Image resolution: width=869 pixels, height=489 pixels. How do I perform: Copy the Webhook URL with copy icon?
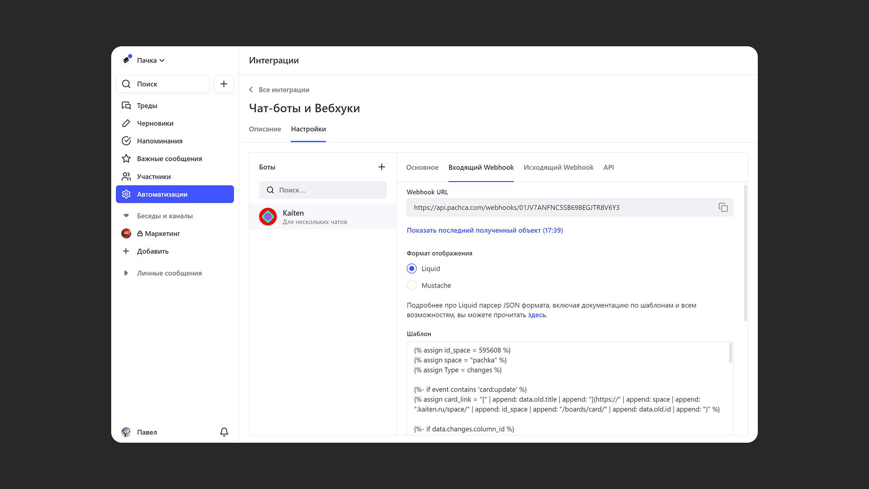click(723, 207)
